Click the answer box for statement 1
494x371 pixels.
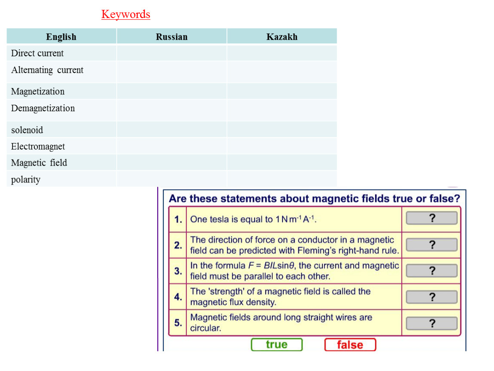tap(432, 218)
